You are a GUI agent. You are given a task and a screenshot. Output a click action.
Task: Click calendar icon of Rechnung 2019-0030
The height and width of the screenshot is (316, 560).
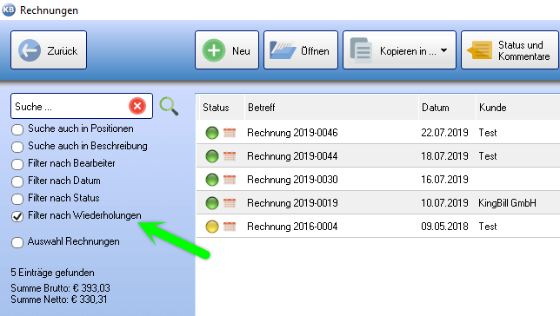[230, 180]
